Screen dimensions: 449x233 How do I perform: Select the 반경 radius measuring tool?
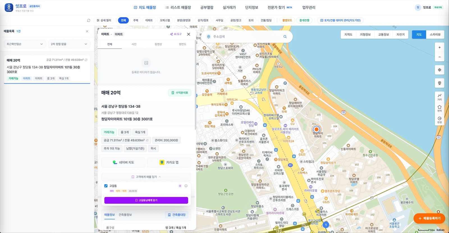[x=439, y=120]
